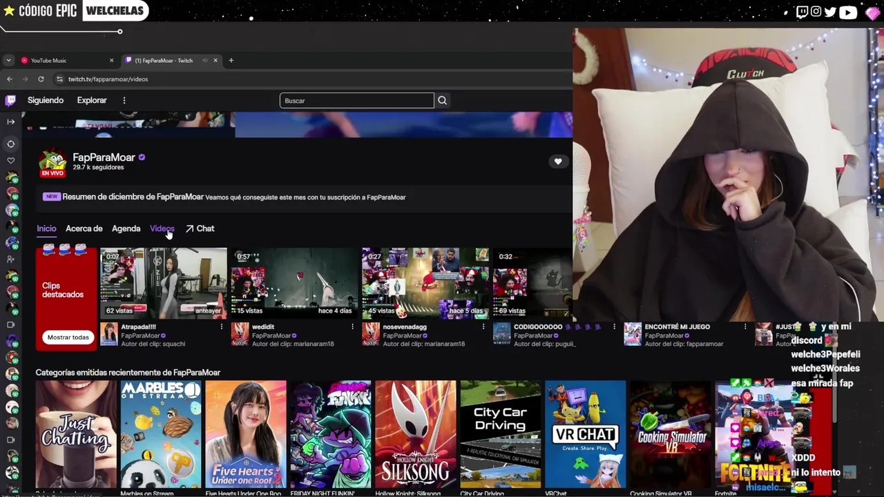Click game icon beside nosevenadagg clip
Image resolution: width=884 pixels, height=497 pixels.
tap(371, 334)
